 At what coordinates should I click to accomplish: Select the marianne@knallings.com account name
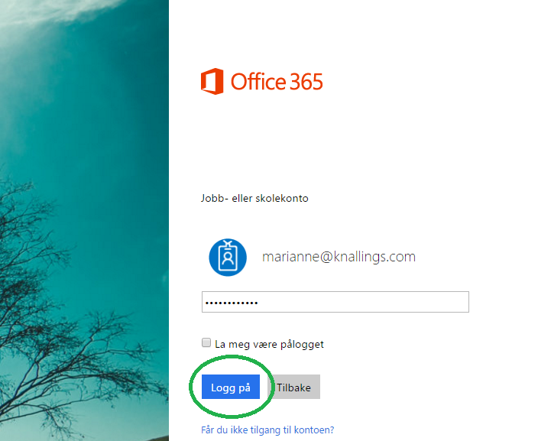click(339, 257)
